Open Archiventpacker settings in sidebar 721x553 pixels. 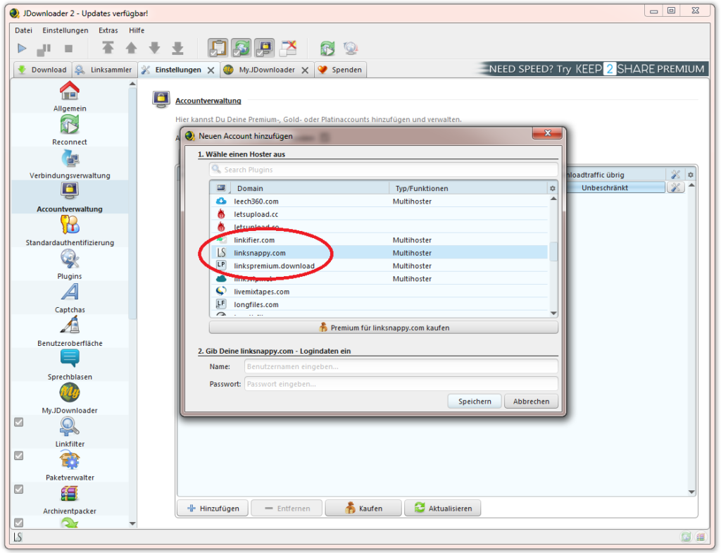70,499
